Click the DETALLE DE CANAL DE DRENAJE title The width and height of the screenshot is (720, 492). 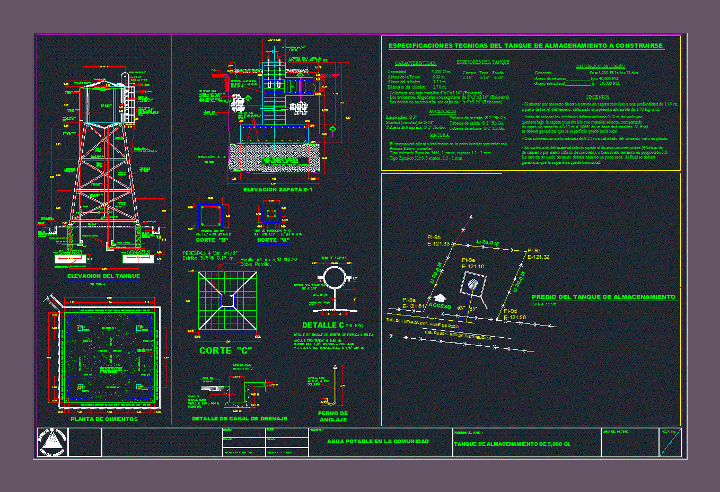click(240, 418)
